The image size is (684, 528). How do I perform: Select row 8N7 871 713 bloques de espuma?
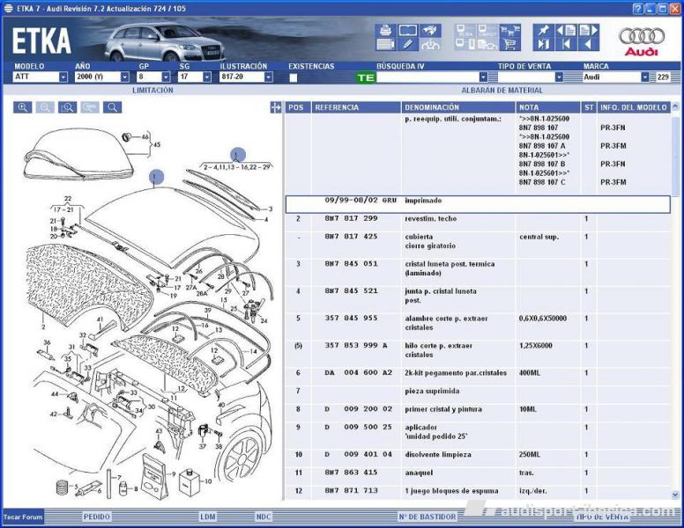pos(478,491)
